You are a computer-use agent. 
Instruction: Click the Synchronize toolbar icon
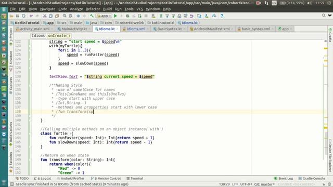click(x=23, y=16)
